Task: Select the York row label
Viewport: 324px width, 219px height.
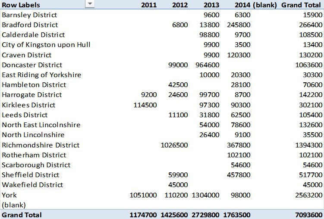Action: tap(9, 195)
